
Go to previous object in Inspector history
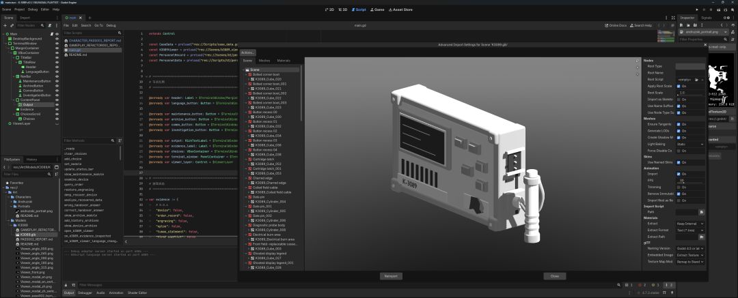pyautogui.click(x=721, y=25)
